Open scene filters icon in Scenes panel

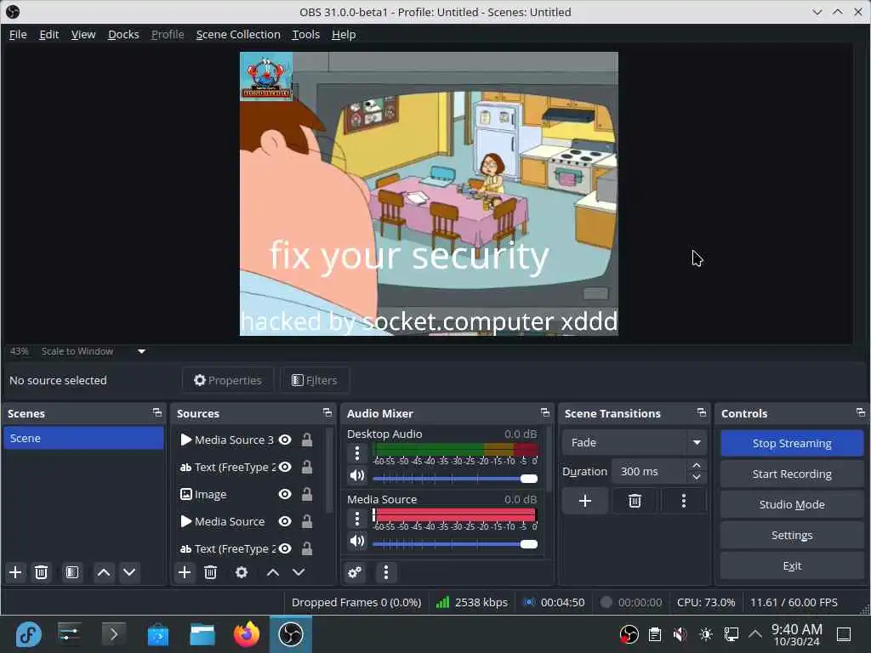point(72,572)
